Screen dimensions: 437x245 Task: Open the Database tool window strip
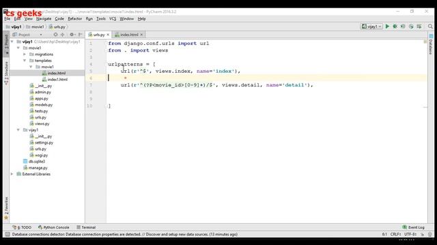[431, 44]
